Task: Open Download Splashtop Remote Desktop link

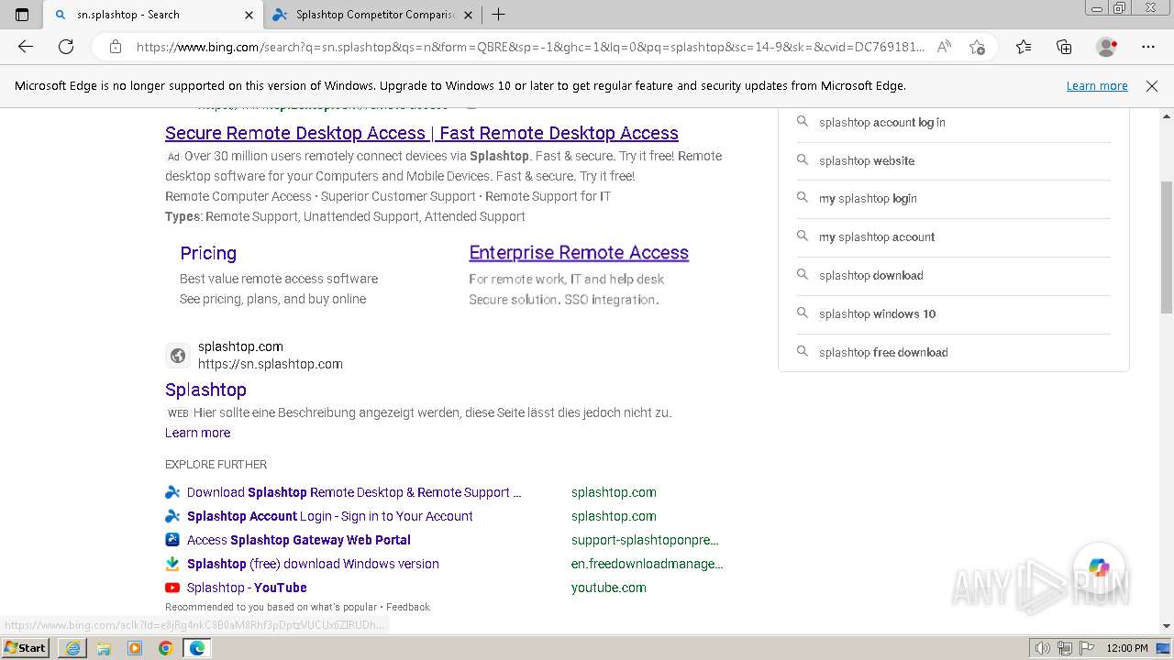Action: 354,492
